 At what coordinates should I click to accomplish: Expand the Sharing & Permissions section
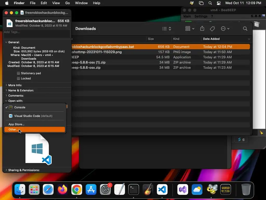click(x=6, y=170)
